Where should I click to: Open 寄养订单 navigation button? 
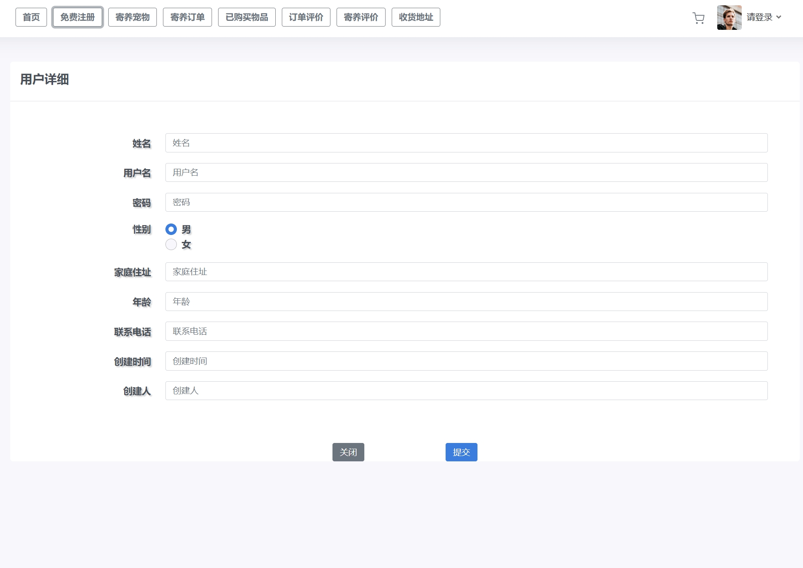(x=187, y=17)
